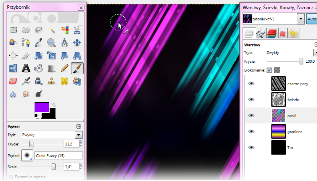The width and height of the screenshot is (317, 181).
Task: Open the tutorial.xcf-1 image dropdown
Action: (x=301, y=19)
